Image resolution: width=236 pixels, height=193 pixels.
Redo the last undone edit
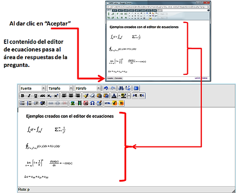tap(113, 88)
